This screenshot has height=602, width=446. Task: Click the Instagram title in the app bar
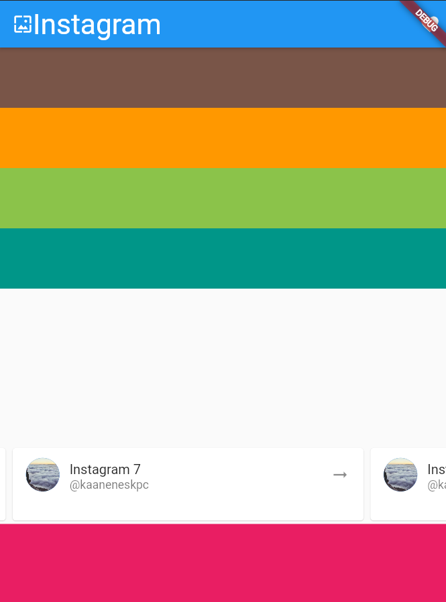point(97,25)
